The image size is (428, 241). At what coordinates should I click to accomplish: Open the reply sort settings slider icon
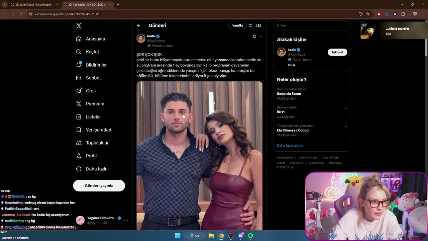tap(250, 25)
